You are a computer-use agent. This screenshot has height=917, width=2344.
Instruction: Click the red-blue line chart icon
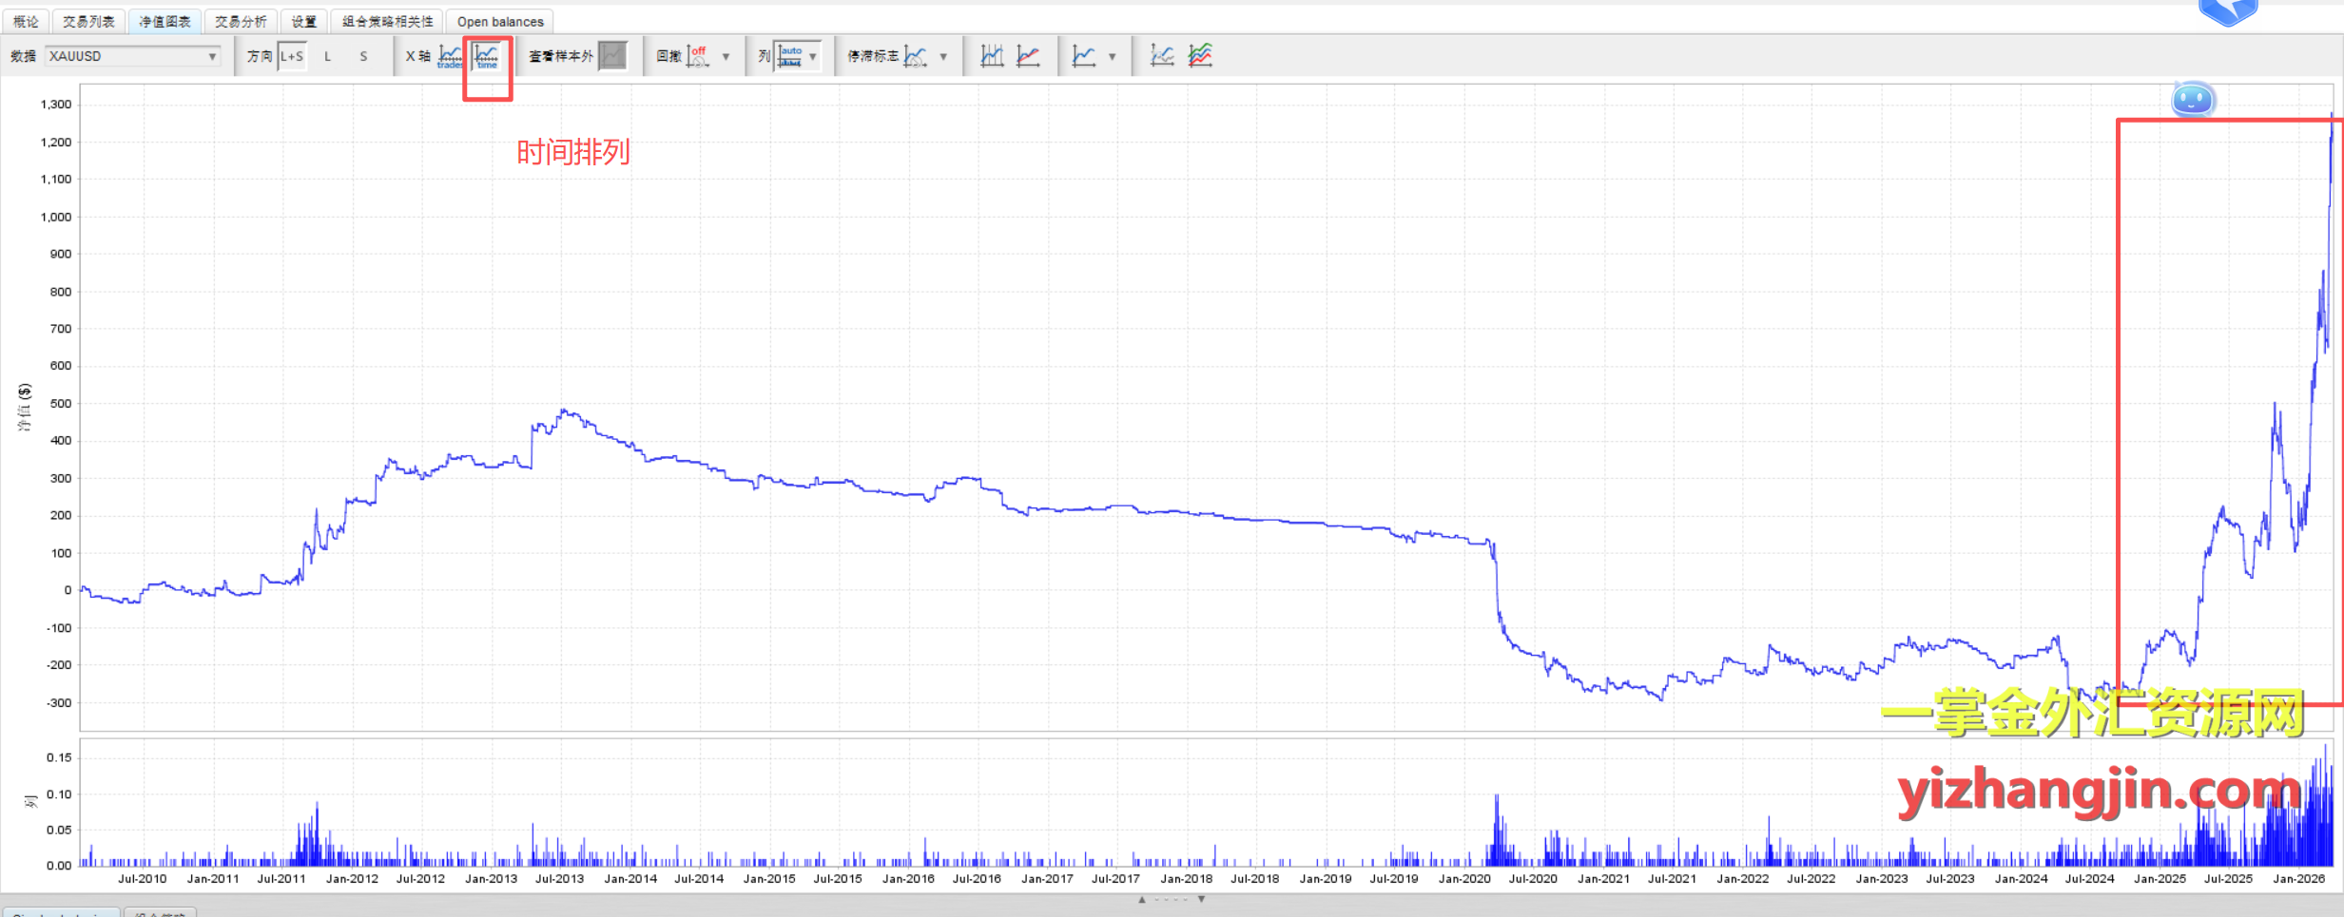pos(1028,57)
